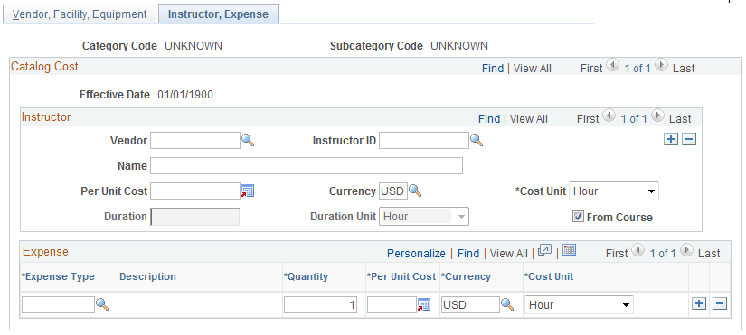Go to next Instructor row arrow

click(657, 116)
